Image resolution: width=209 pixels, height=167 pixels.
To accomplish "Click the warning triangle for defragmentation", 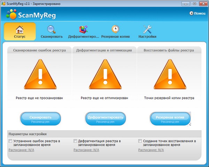I will [105, 74].
